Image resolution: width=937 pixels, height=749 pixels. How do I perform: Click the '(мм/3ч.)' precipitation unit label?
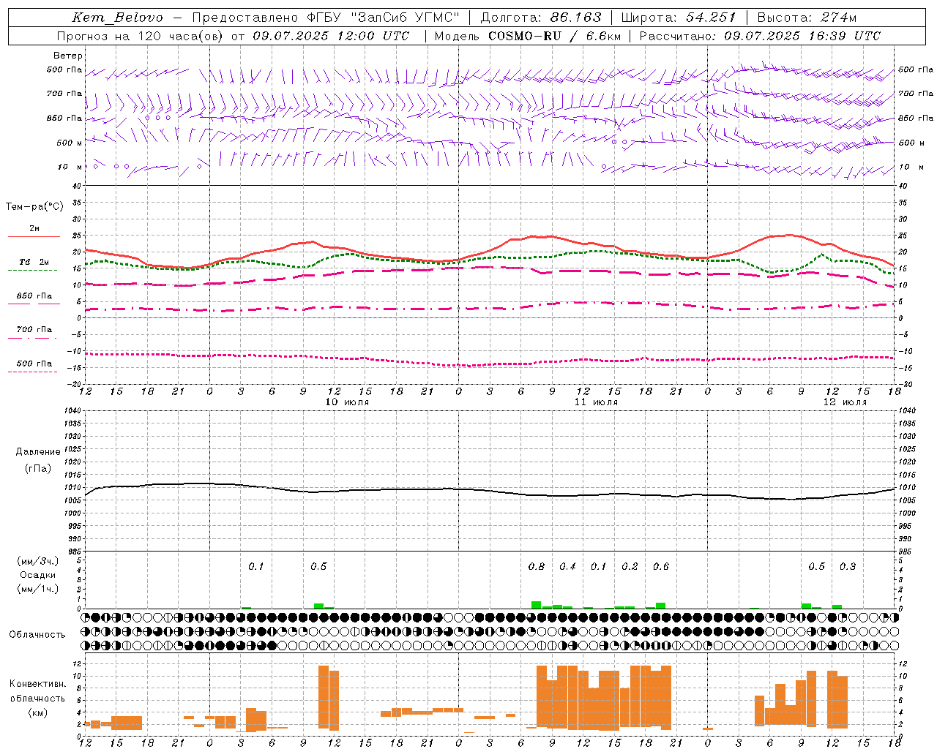coord(38,561)
